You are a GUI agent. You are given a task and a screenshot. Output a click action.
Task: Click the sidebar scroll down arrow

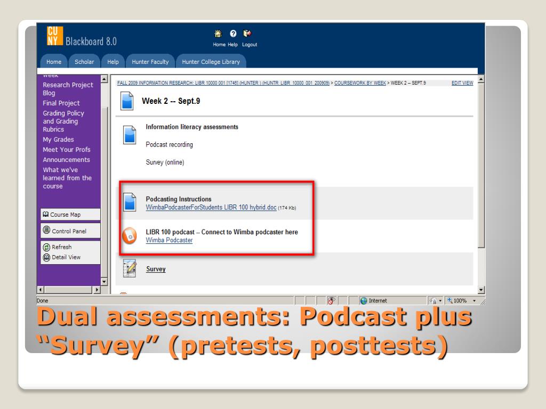point(104,281)
